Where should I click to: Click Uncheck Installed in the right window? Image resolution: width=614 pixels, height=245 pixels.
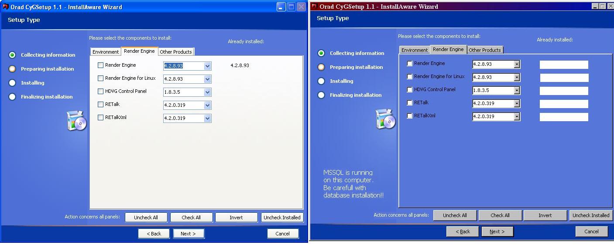pyautogui.click(x=591, y=215)
